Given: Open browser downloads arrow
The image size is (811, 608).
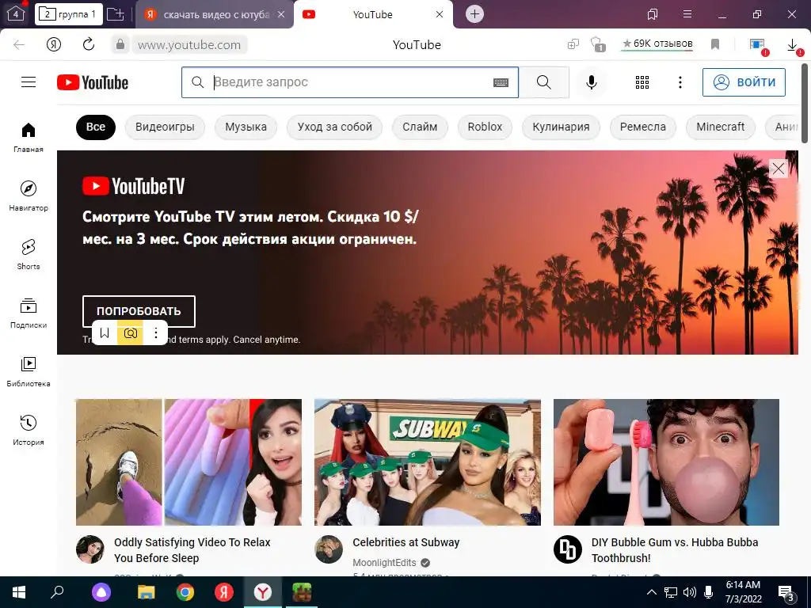Looking at the screenshot, I should (x=792, y=45).
